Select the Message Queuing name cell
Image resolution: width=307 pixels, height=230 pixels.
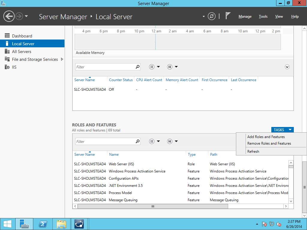coord(123,200)
